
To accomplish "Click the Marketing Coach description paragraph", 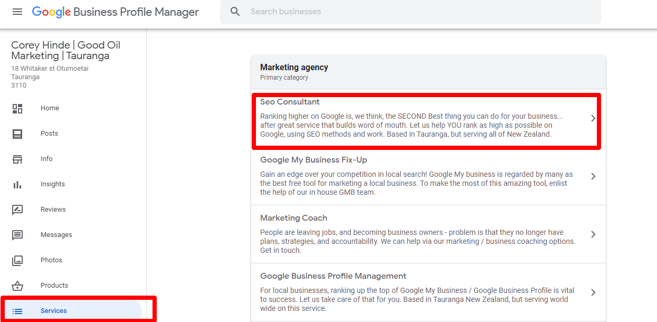I will coord(417,241).
